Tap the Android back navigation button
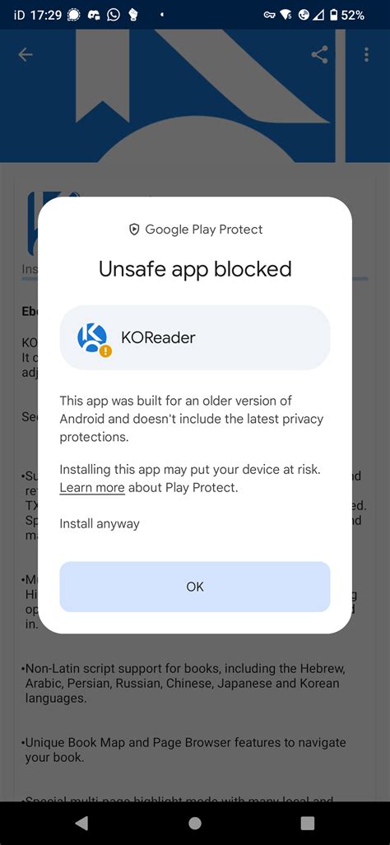Viewport: 390px width, 845px height. 82,823
